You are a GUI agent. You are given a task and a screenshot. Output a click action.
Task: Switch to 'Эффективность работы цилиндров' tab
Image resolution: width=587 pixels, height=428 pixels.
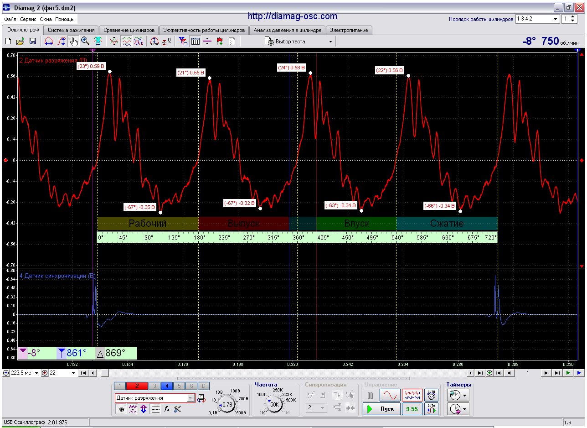(204, 30)
